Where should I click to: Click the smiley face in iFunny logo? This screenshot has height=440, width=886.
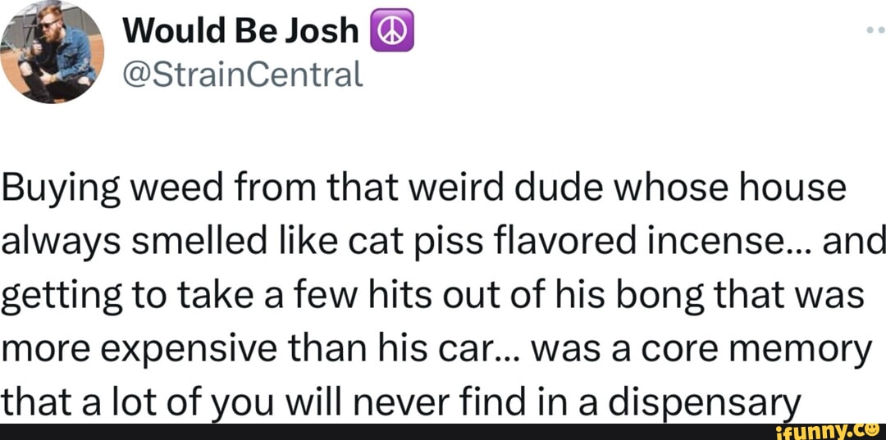(x=872, y=429)
